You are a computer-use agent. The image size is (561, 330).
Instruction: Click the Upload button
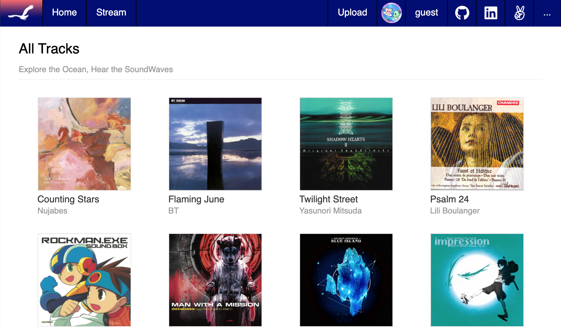pyautogui.click(x=352, y=13)
